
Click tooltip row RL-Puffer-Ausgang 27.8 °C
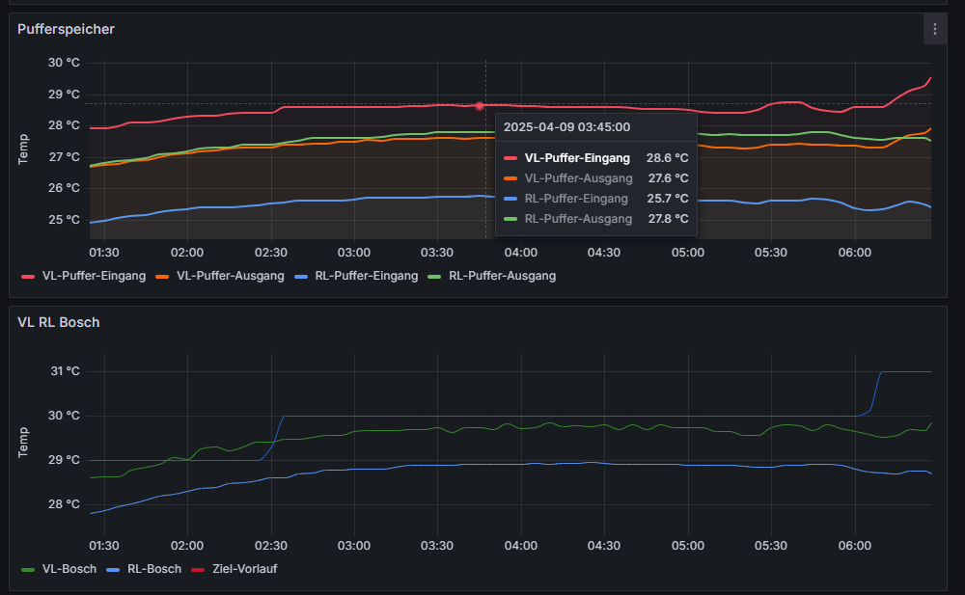(x=595, y=219)
